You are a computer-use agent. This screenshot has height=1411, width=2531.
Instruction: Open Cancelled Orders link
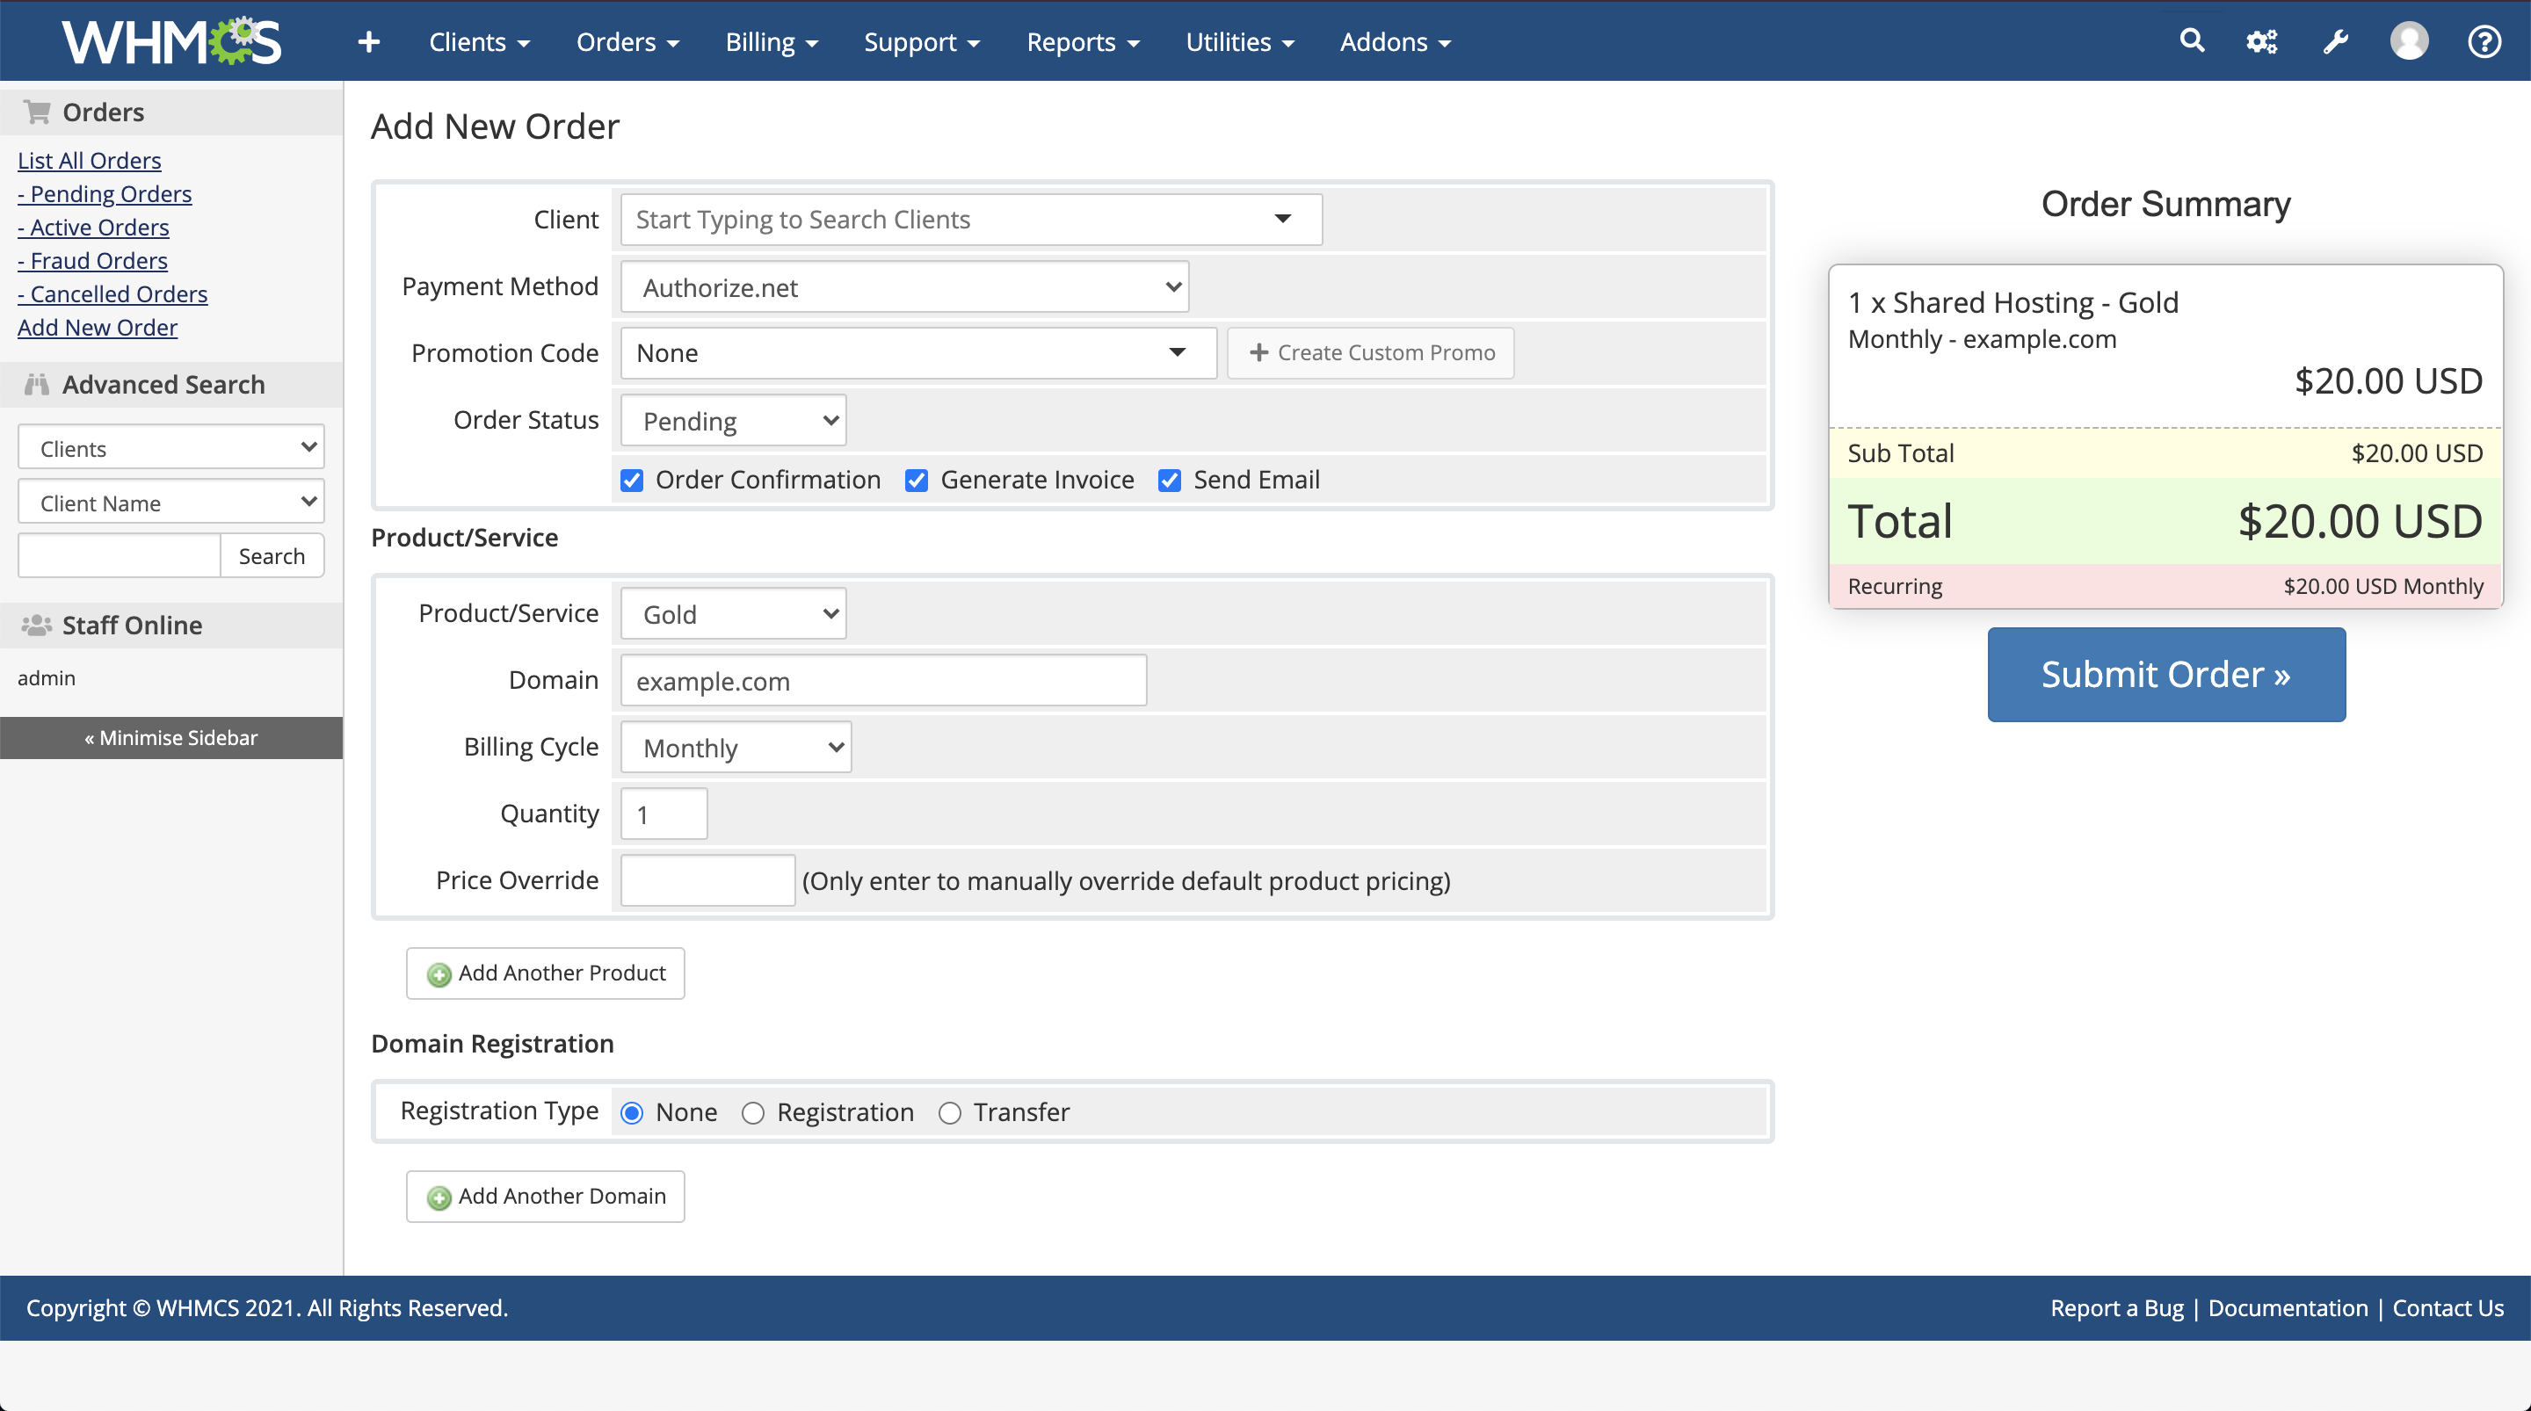tap(112, 293)
